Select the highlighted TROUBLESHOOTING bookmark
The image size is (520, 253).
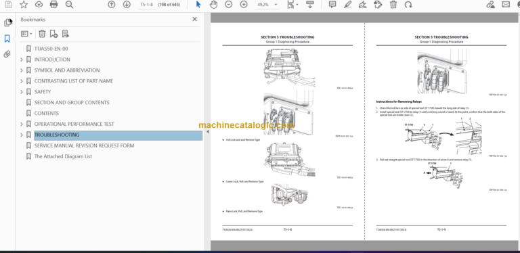click(118, 135)
